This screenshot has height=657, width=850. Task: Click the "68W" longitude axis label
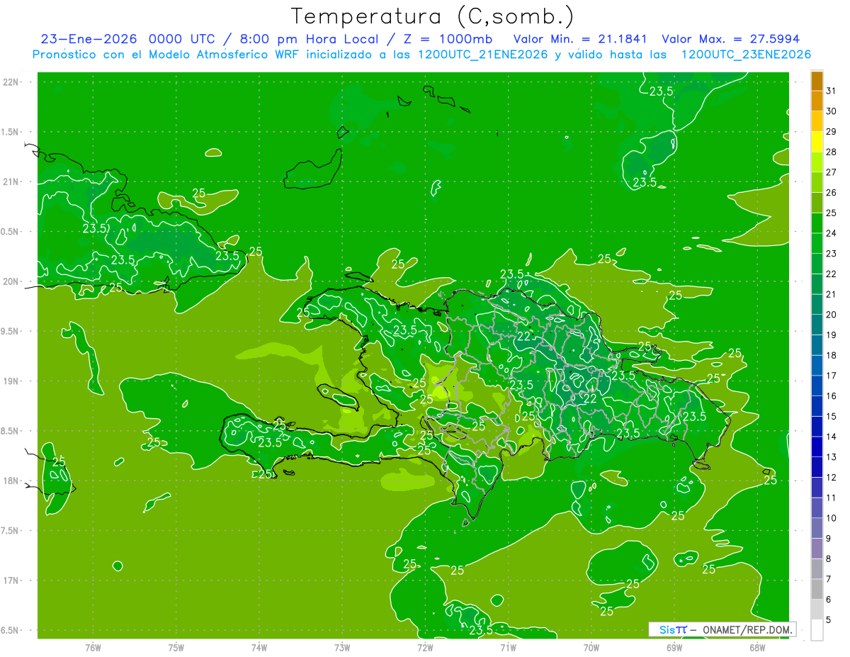(x=757, y=648)
